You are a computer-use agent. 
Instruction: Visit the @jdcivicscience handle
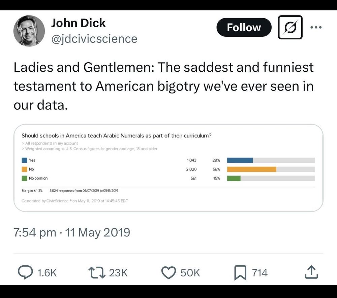point(94,39)
